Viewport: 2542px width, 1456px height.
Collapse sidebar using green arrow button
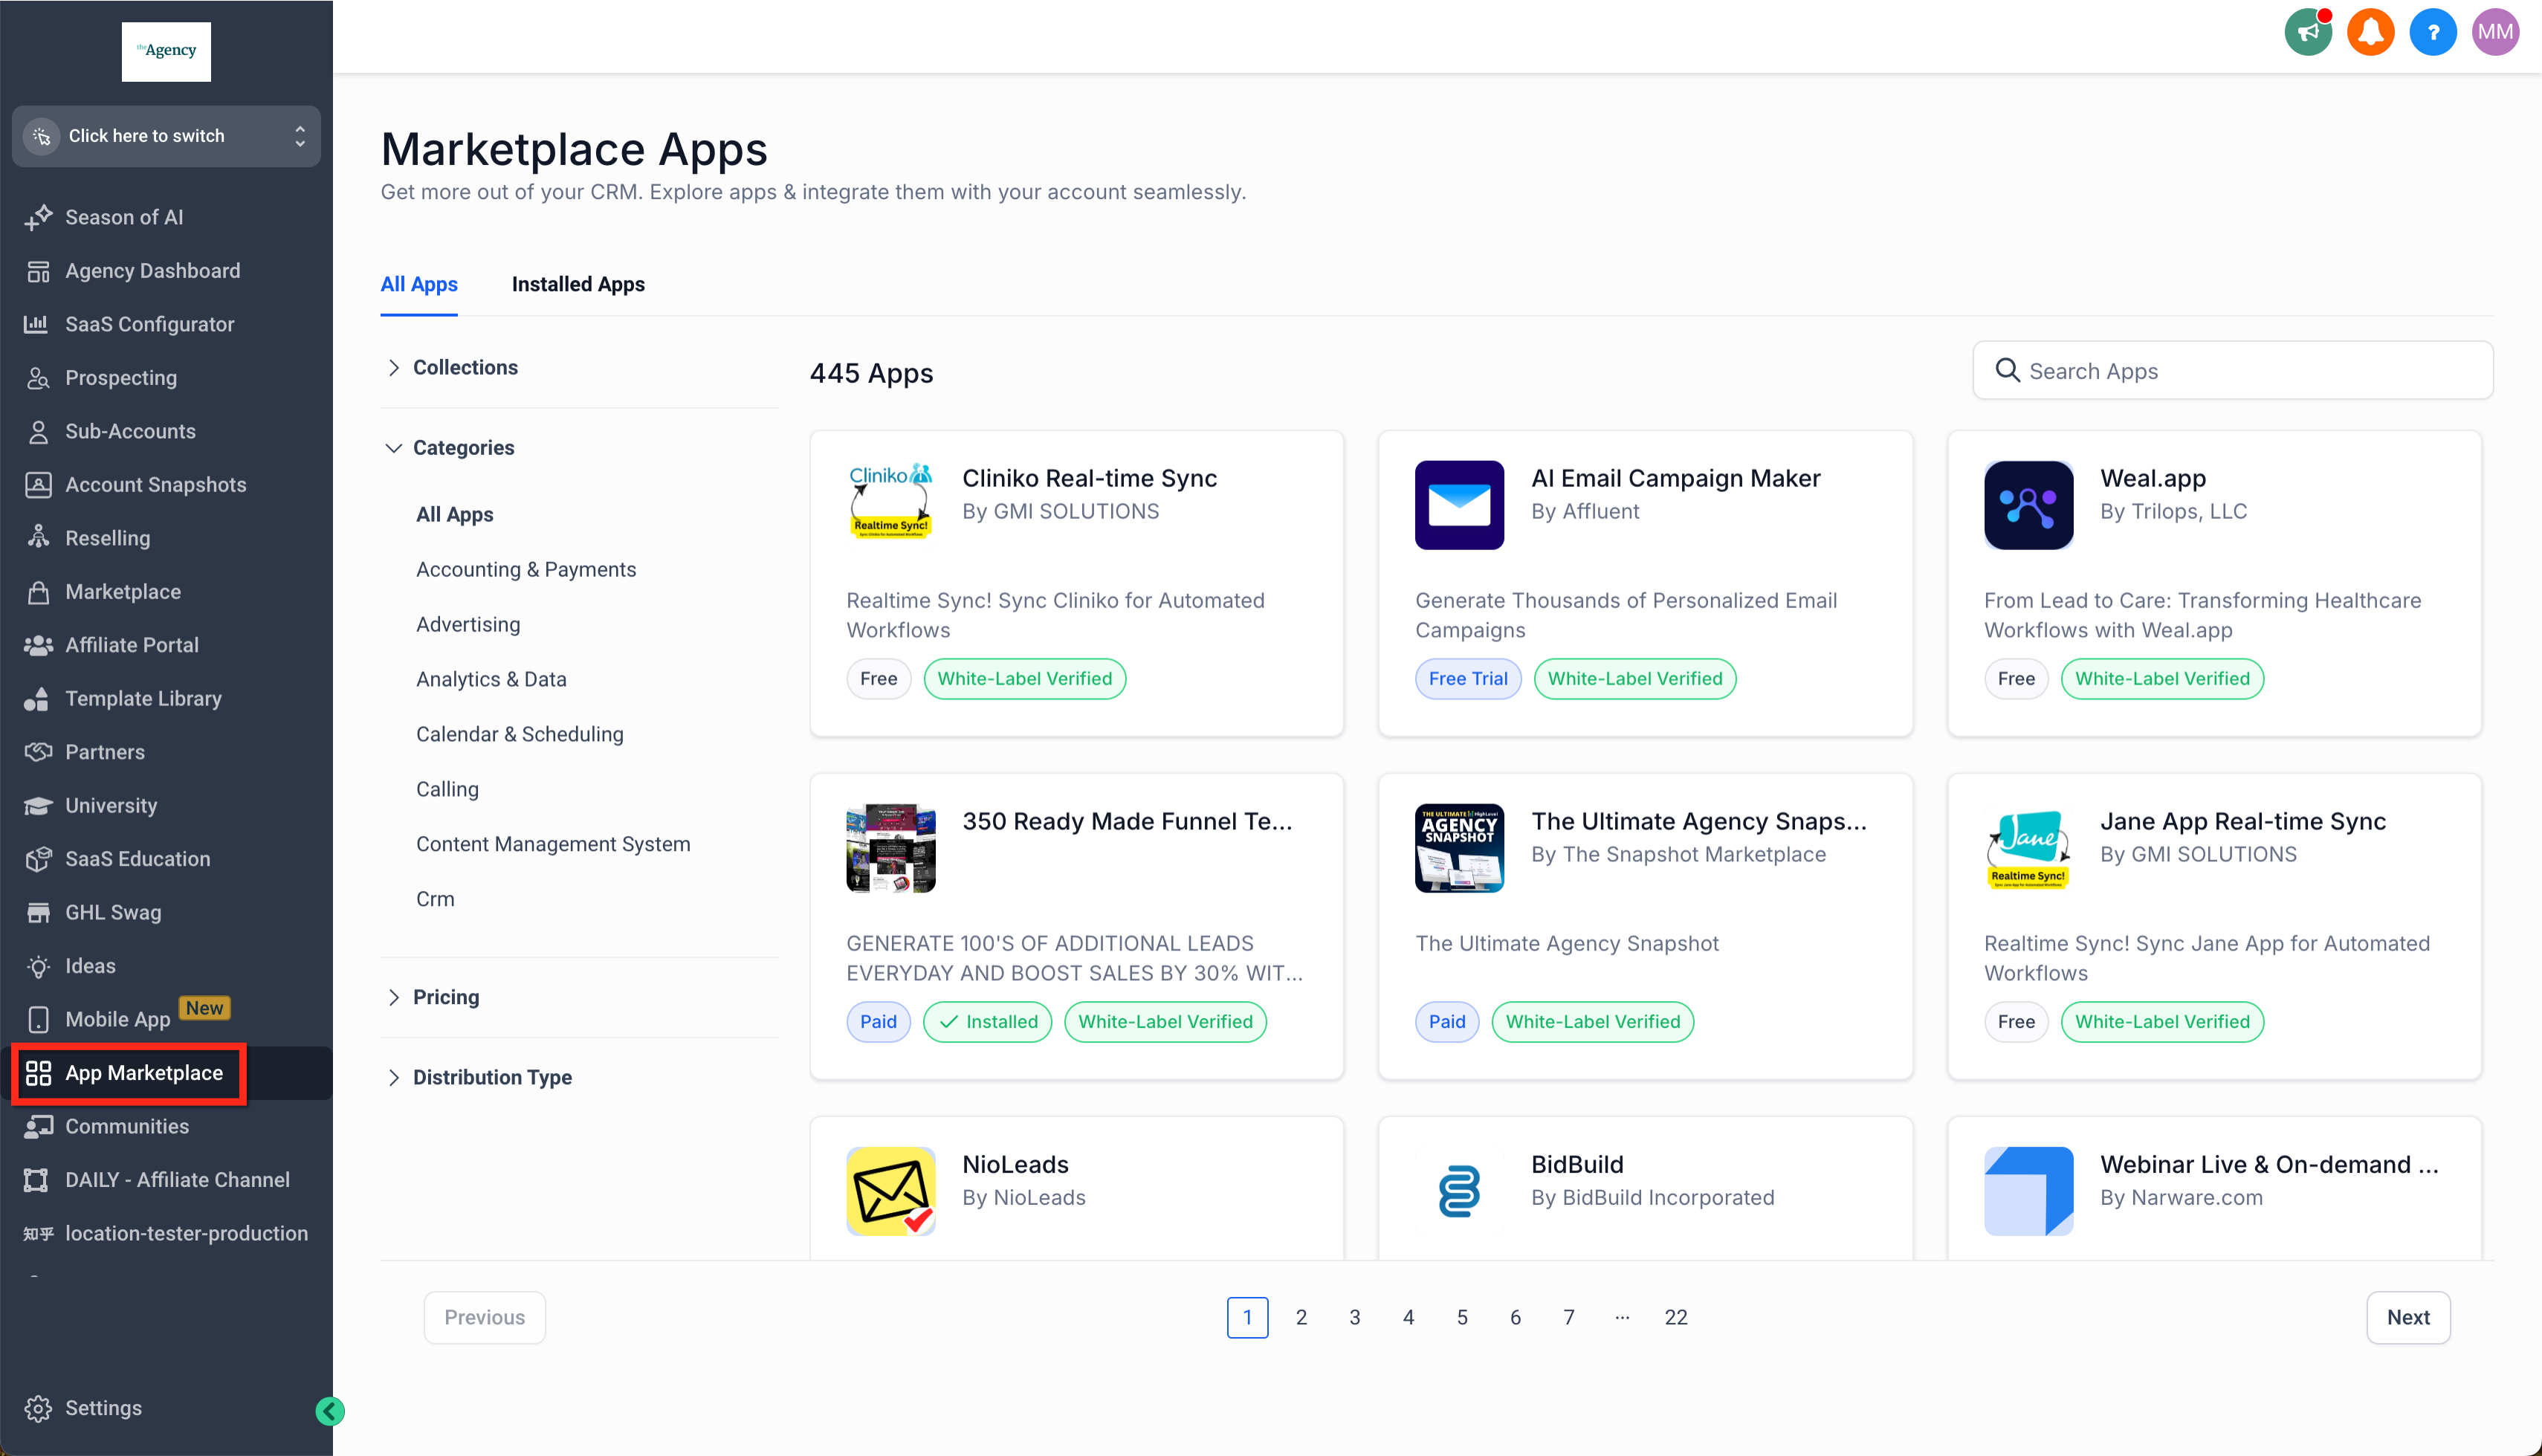pos(330,1410)
